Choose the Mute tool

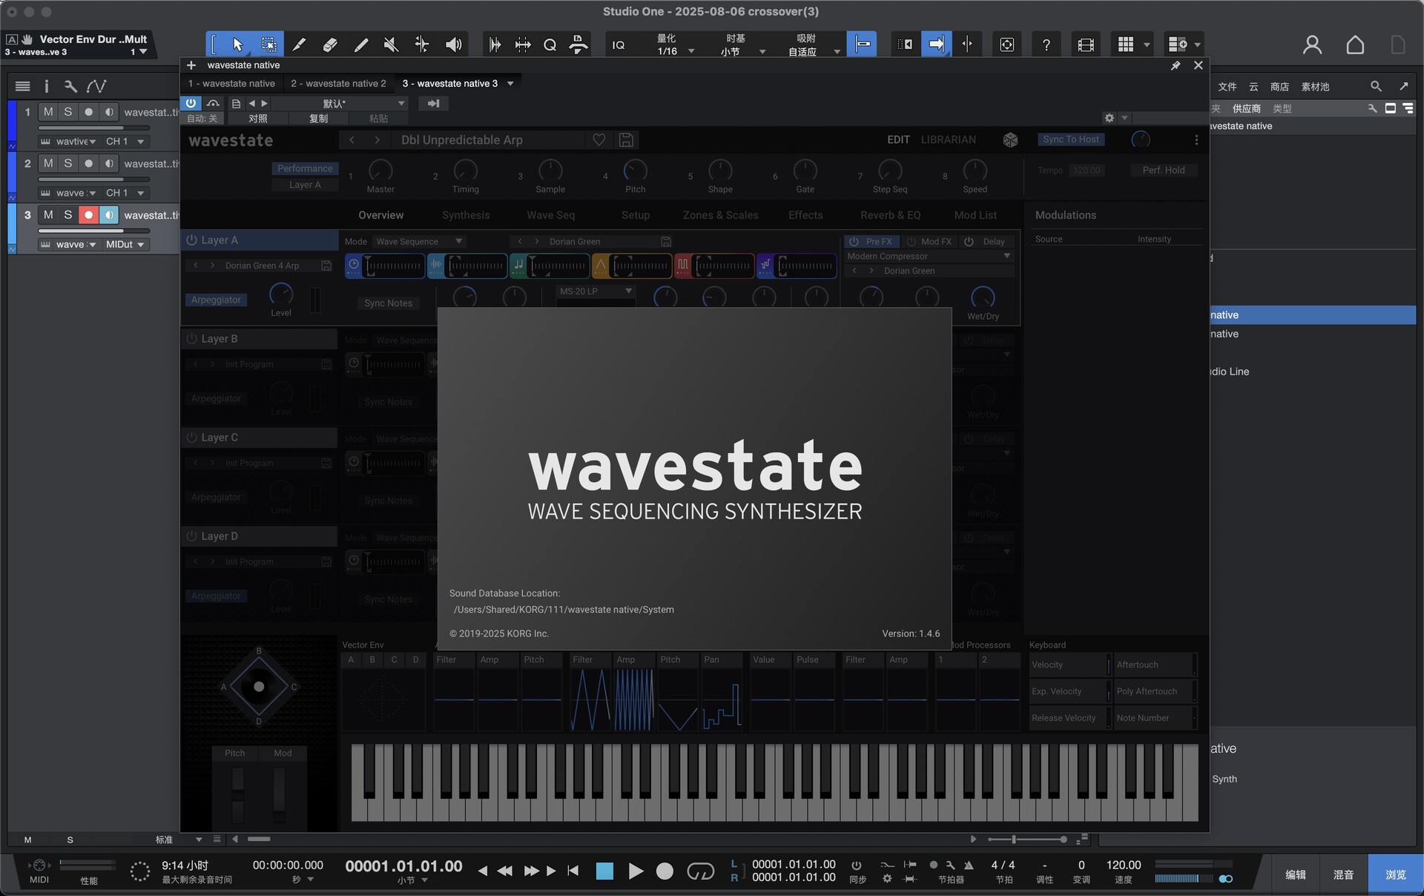pyautogui.click(x=391, y=45)
